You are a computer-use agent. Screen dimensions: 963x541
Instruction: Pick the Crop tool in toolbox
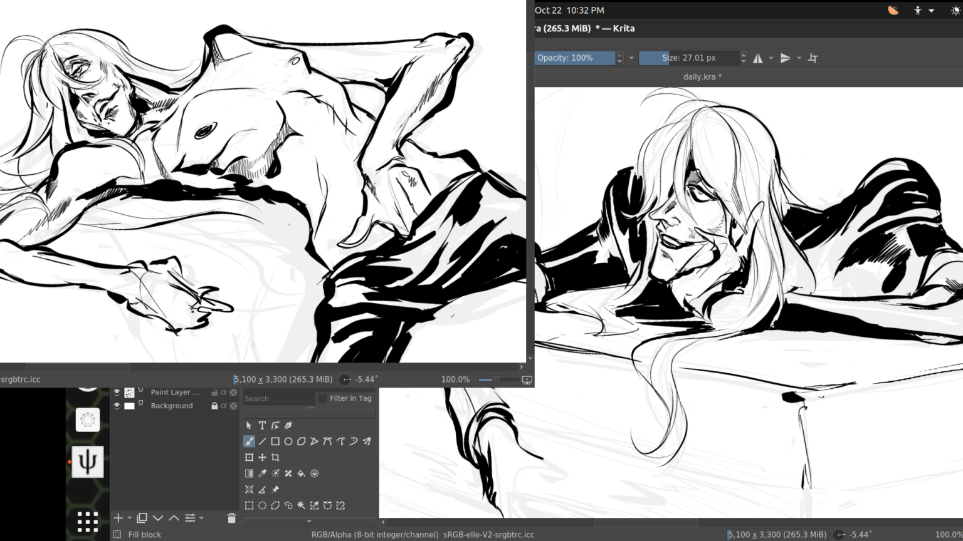click(275, 458)
